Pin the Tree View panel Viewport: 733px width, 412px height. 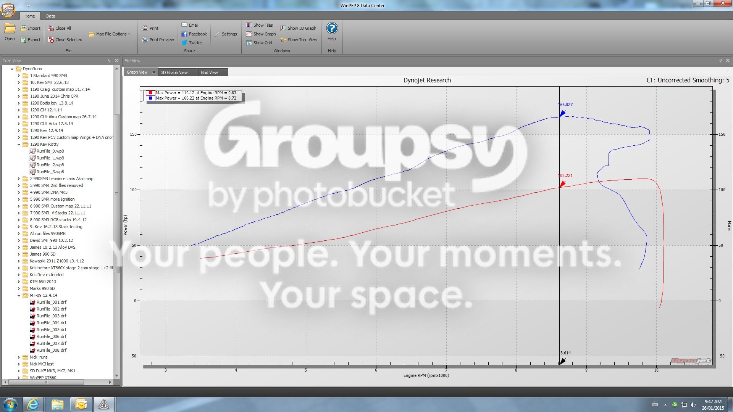pyautogui.click(x=109, y=60)
